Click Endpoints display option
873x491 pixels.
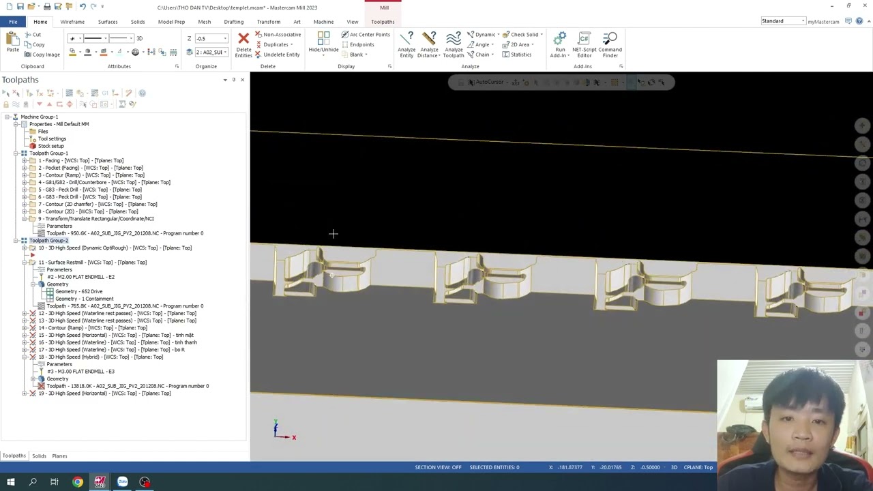pos(357,44)
